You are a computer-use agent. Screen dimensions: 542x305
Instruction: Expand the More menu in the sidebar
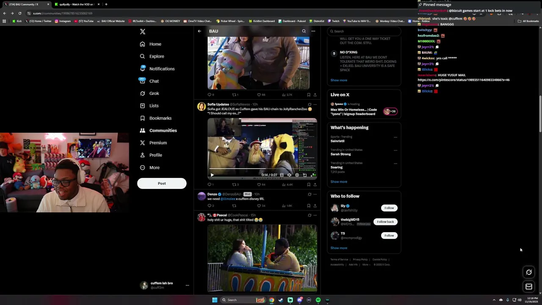click(x=149, y=167)
